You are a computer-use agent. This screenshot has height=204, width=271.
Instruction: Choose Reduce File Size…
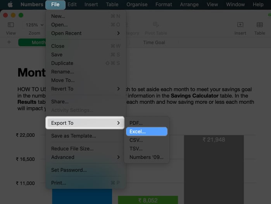86,149
